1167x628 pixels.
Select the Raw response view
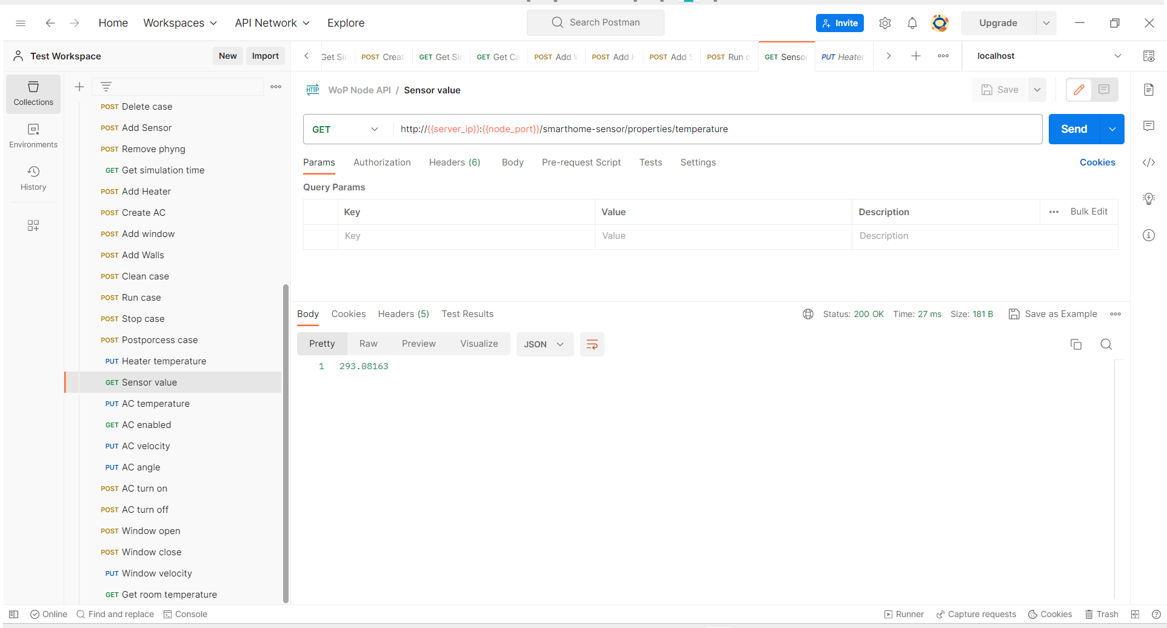(368, 344)
